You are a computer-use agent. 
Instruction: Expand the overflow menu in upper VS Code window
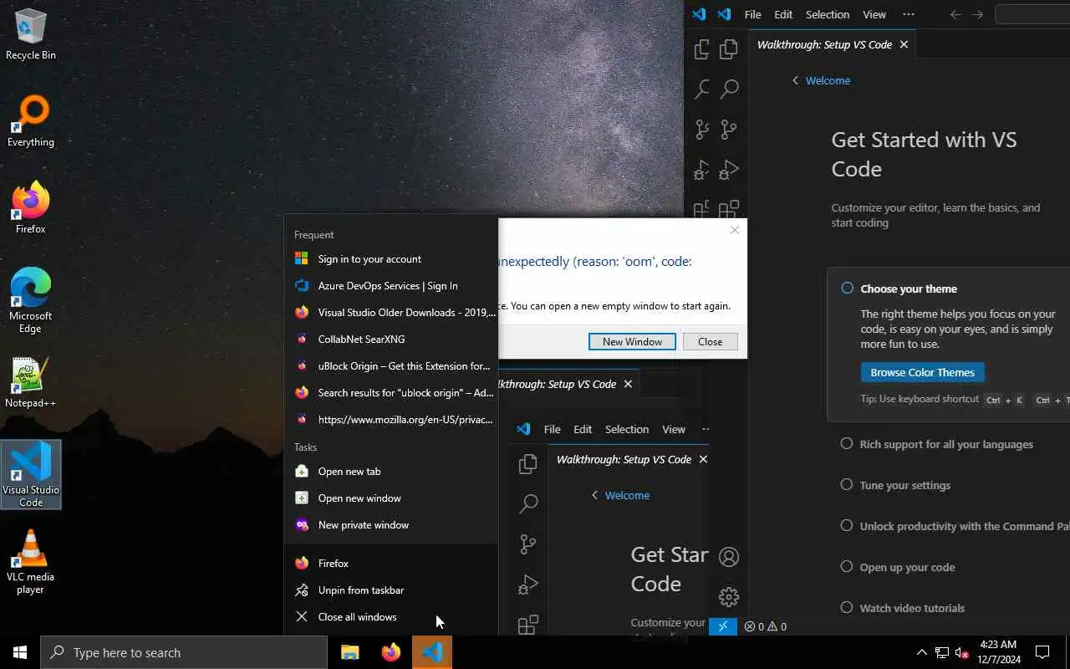(909, 14)
